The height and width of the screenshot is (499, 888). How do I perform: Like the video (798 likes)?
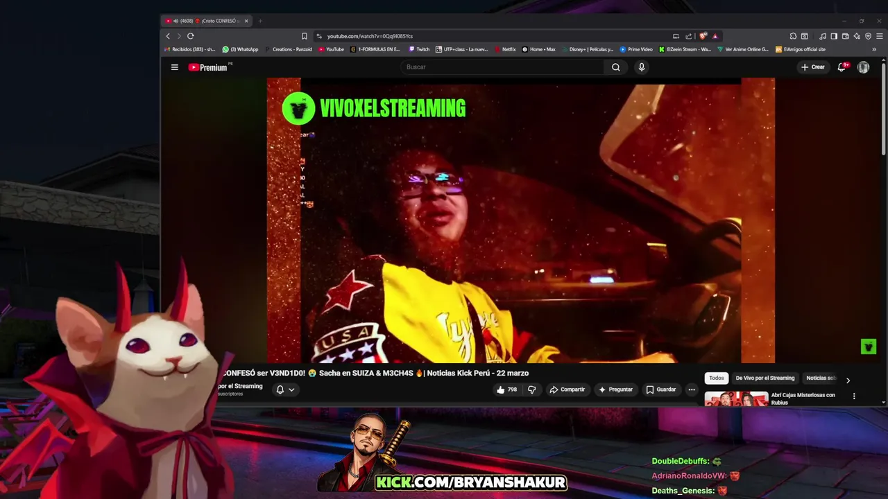506,389
